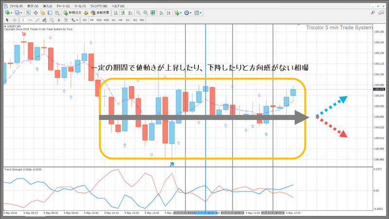Viewport: 389px width, 219px height.
Task: Open the 表示 (V) menu
Action: tap(33, 6)
